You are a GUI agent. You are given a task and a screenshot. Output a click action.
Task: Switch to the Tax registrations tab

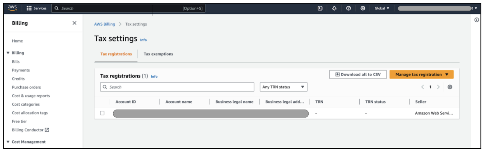pos(116,54)
